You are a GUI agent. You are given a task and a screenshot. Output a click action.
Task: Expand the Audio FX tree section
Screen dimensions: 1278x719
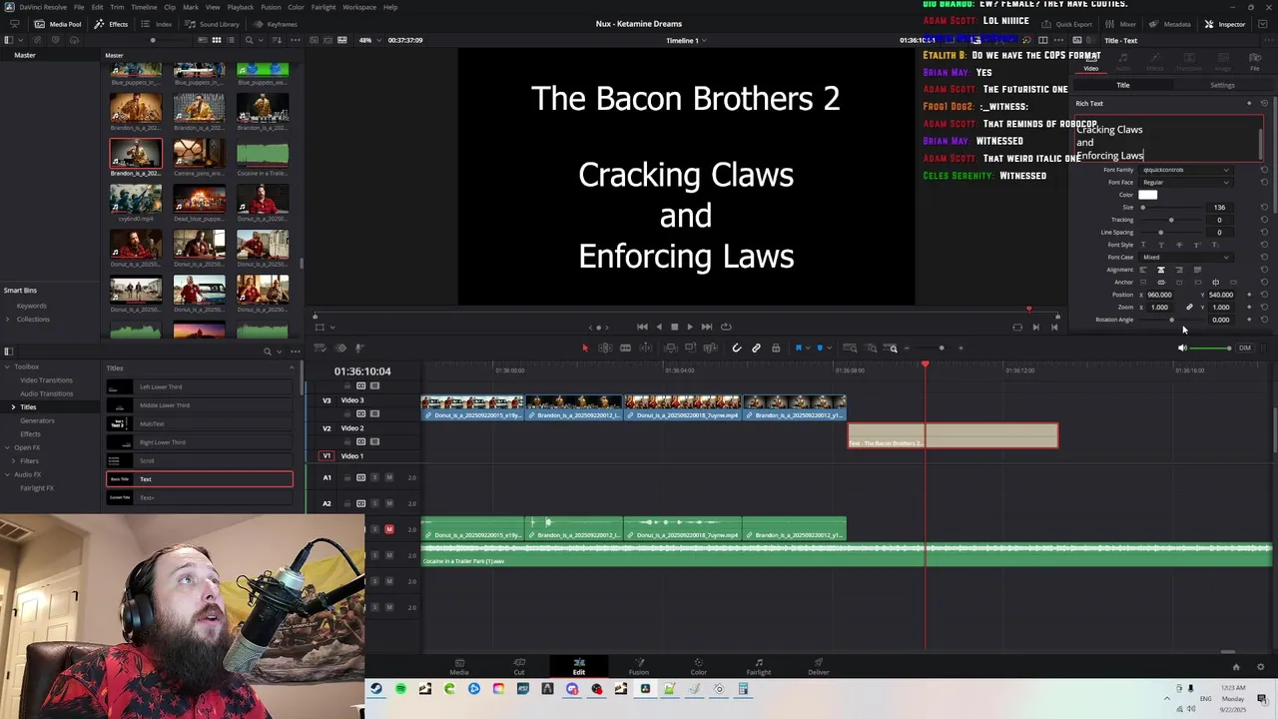coord(6,474)
